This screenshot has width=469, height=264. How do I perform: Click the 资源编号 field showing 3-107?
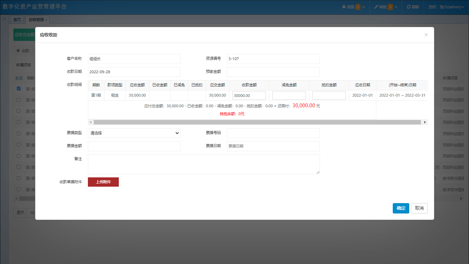pos(273,59)
